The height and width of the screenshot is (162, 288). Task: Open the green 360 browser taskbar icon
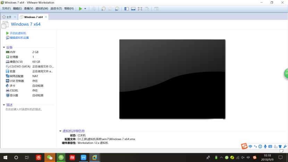tap(61, 157)
